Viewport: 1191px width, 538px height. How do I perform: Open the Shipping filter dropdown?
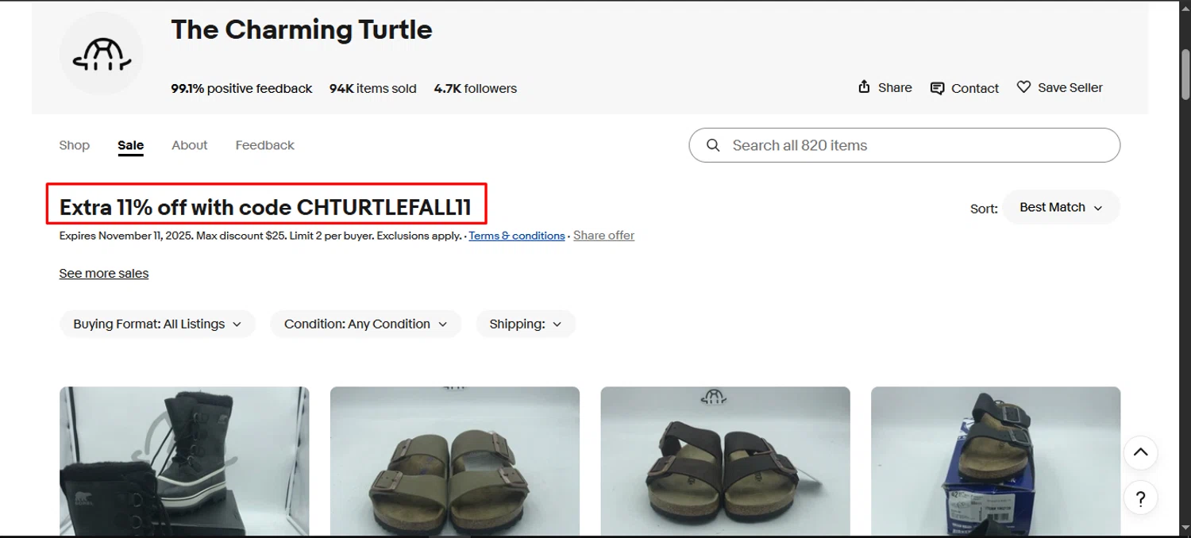525,324
